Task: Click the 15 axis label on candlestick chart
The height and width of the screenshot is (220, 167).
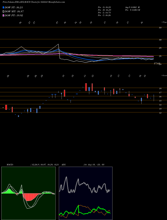Action: pos(160,101)
